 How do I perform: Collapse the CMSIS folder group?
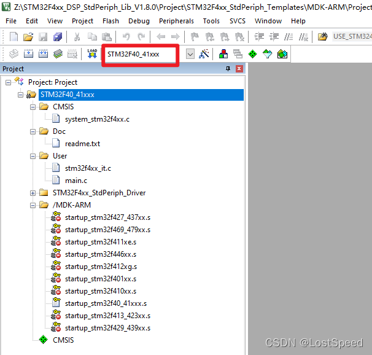(33, 107)
